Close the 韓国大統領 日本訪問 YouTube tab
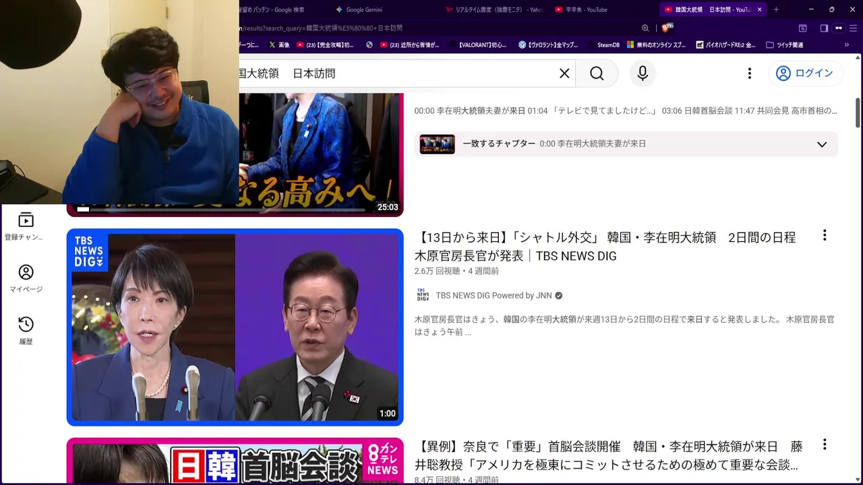The image size is (863, 485). (x=760, y=9)
